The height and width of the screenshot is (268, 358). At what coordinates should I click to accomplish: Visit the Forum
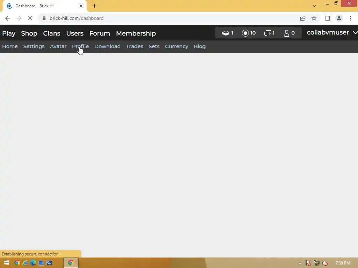point(100,33)
